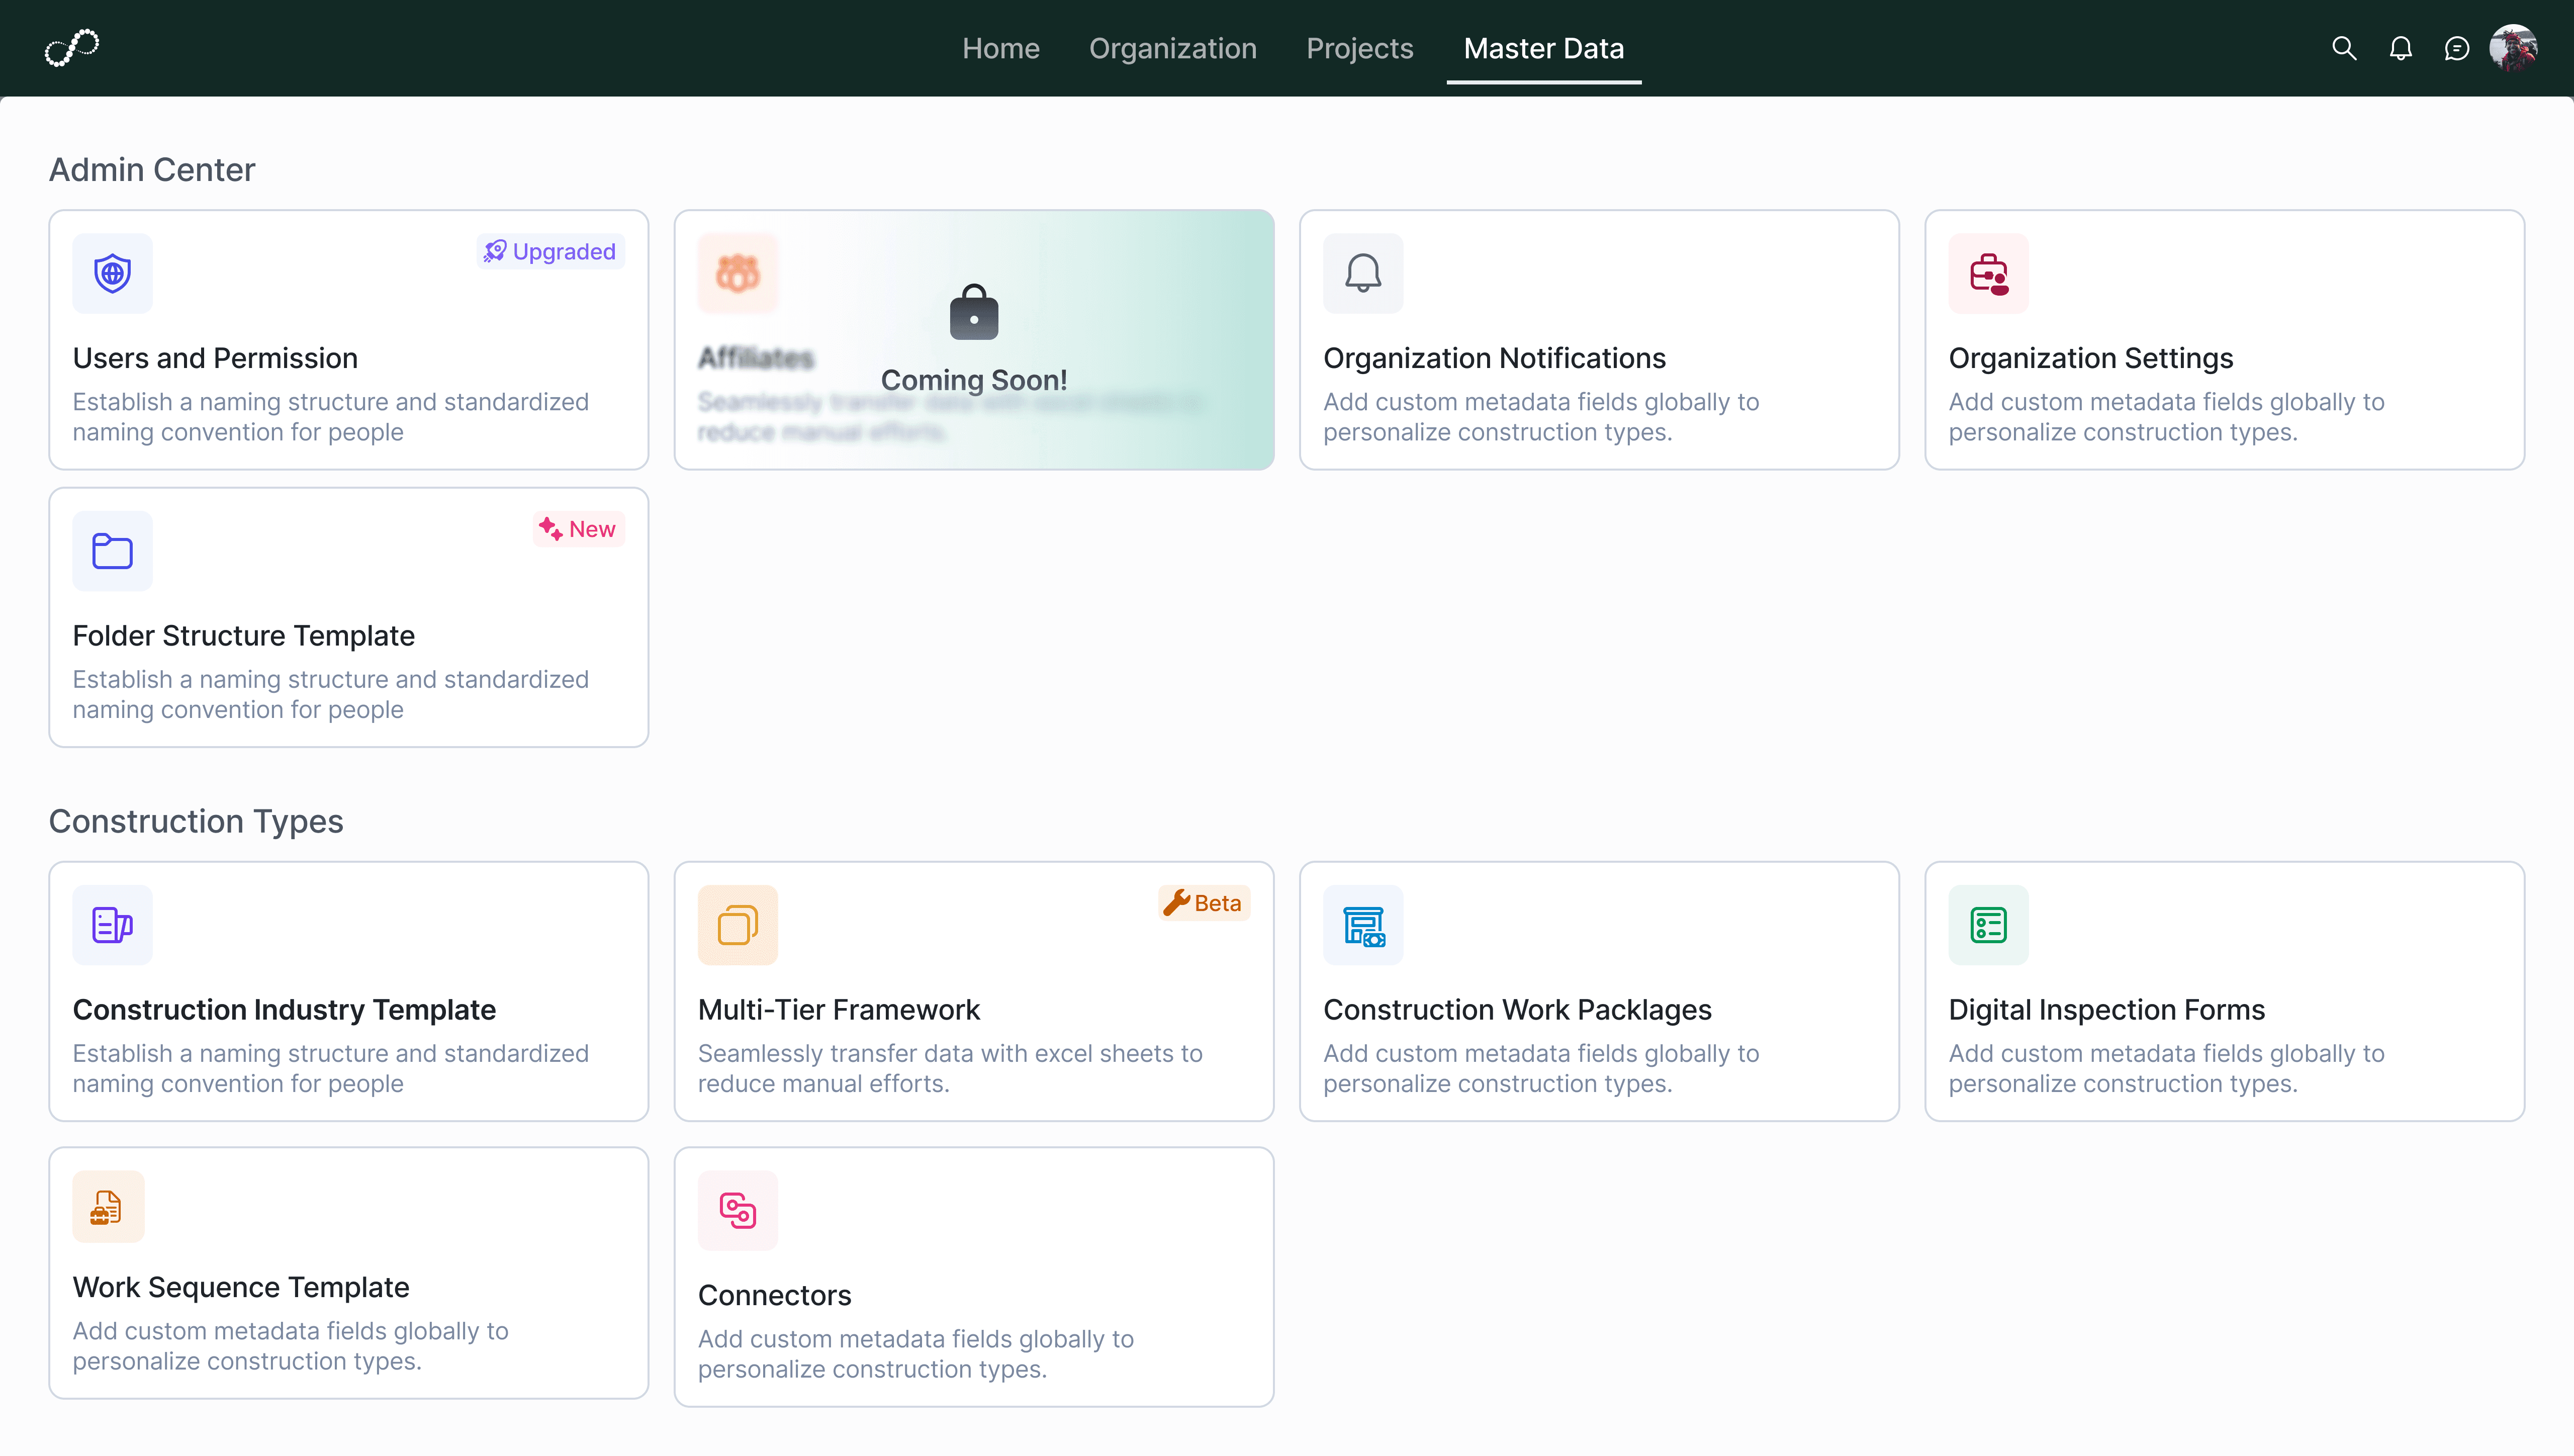Viewport: 2574px width, 1456px height.
Task: Open Organization Notifications title
Action: click(1495, 358)
